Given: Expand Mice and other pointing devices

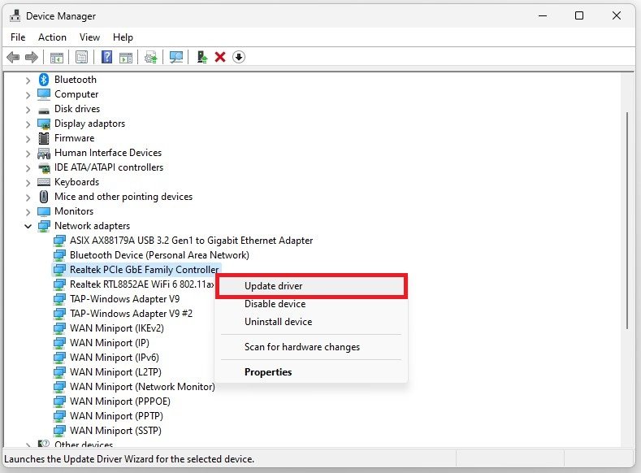Looking at the screenshot, I should tap(28, 197).
